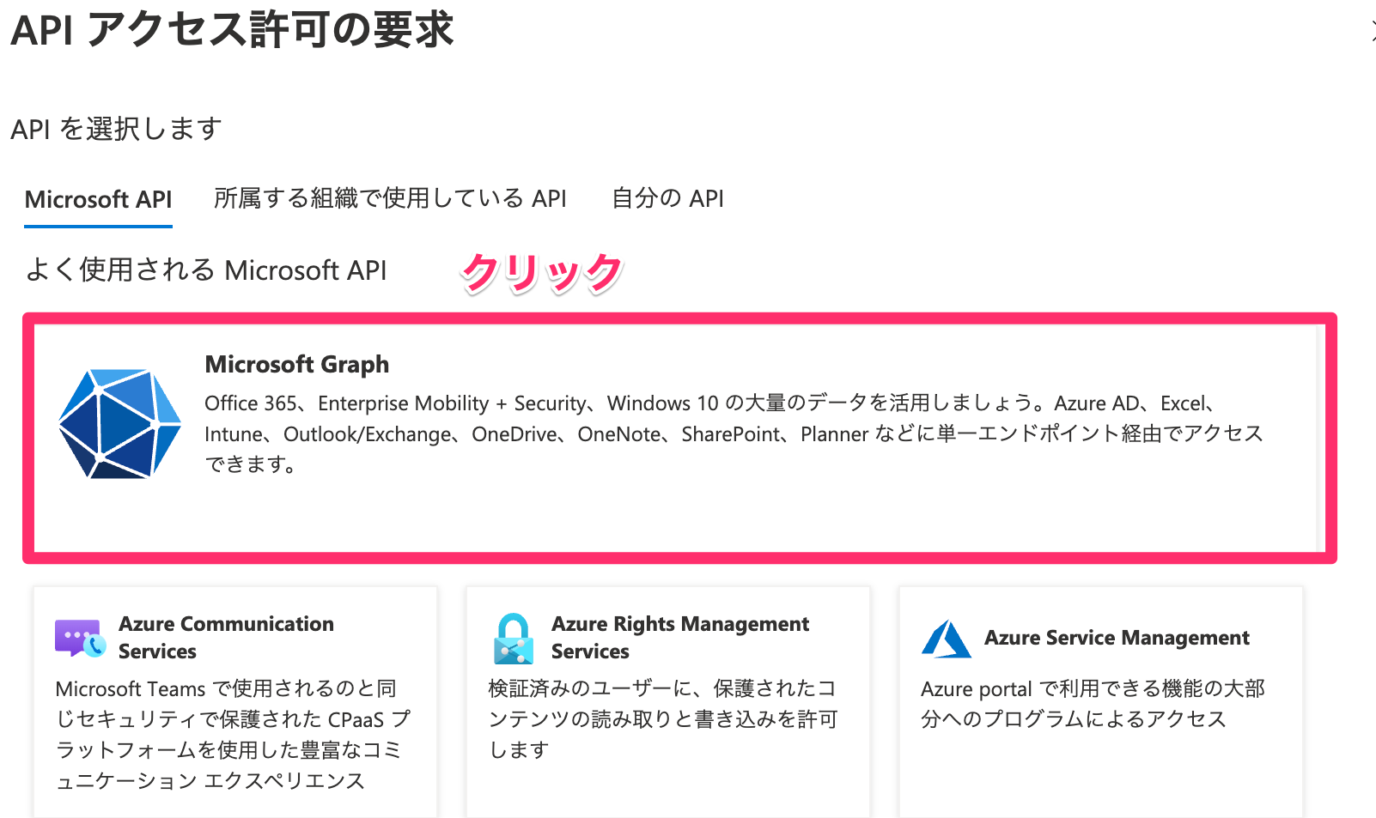Select the Microsoft Graph card title
The height and width of the screenshot is (818, 1376).
296,365
